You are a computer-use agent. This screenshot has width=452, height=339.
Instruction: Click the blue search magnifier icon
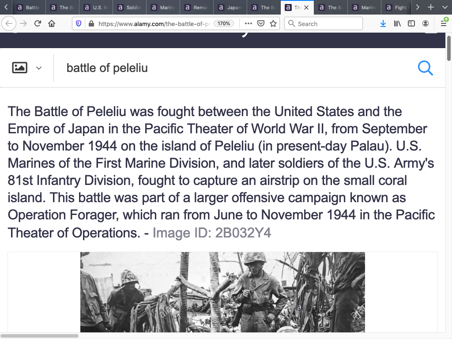[x=425, y=68]
